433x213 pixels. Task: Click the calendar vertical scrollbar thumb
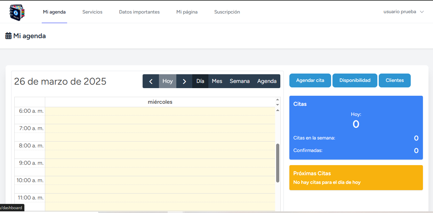[x=278, y=163]
